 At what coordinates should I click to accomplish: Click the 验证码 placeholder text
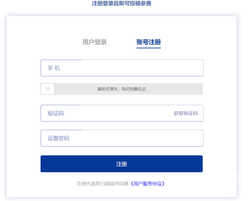coord(56,113)
